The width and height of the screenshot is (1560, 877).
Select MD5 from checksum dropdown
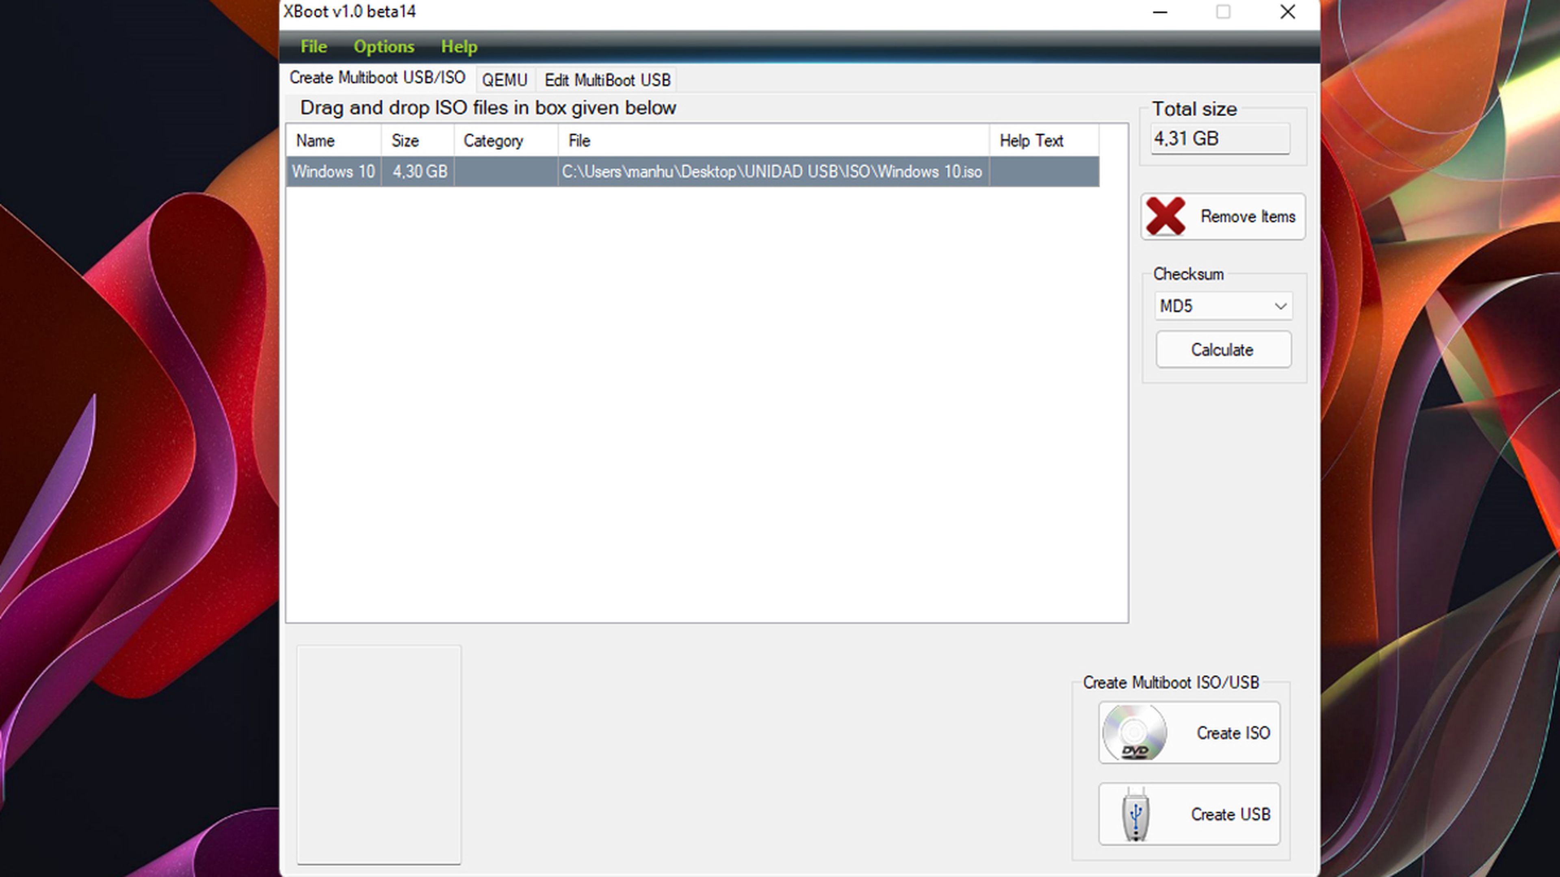point(1222,306)
